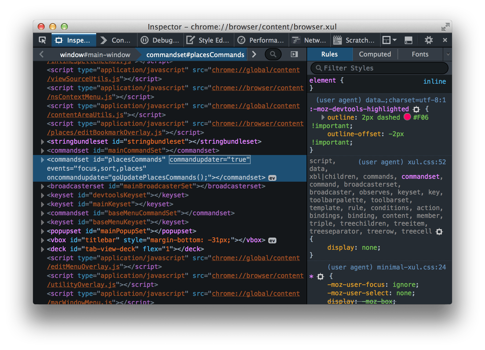Expand the devtoolsKeyset node
The height and width of the screenshot is (350, 485).
(42, 195)
